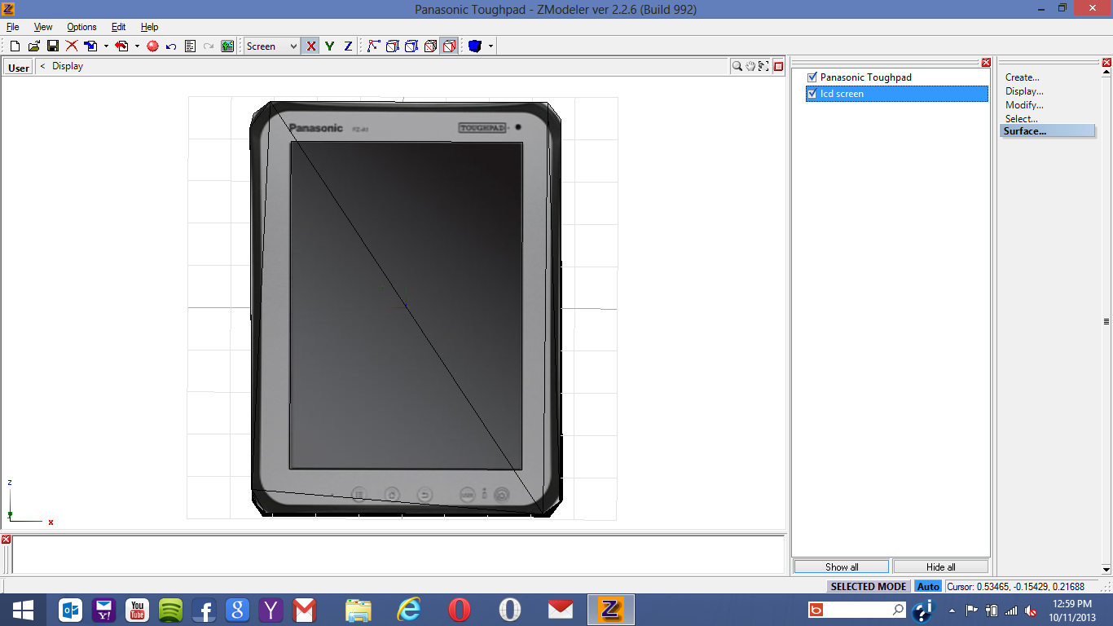This screenshot has width=1113, height=626.
Task: Click the viewport zoom magnifier icon
Action: click(737, 66)
